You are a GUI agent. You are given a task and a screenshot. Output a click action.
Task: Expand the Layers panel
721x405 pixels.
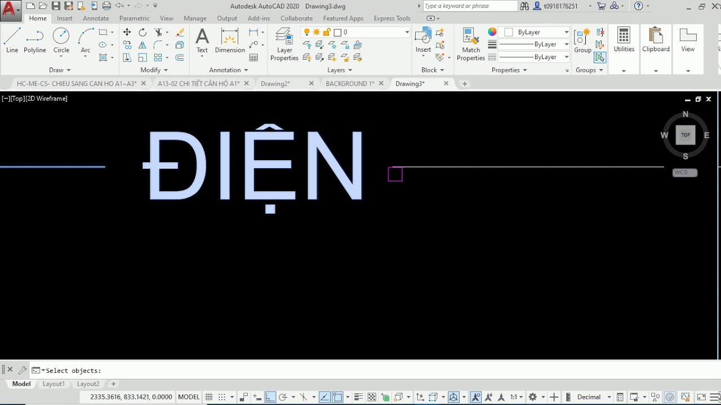click(x=340, y=70)
